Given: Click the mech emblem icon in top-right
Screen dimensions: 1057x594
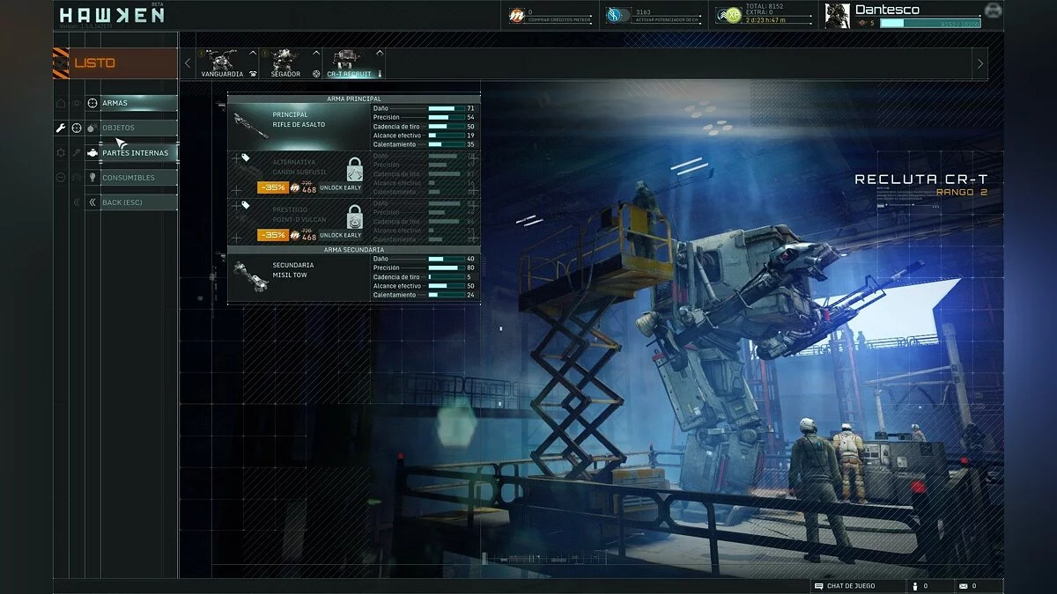Looking at the screenshot, I should (x=993, y=11).
